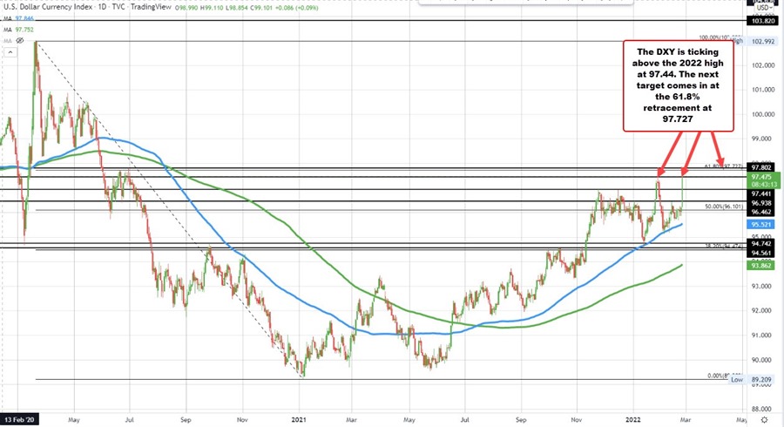Click the 1D interval in chart title
The image size is (784, 427).
[102, 8]
